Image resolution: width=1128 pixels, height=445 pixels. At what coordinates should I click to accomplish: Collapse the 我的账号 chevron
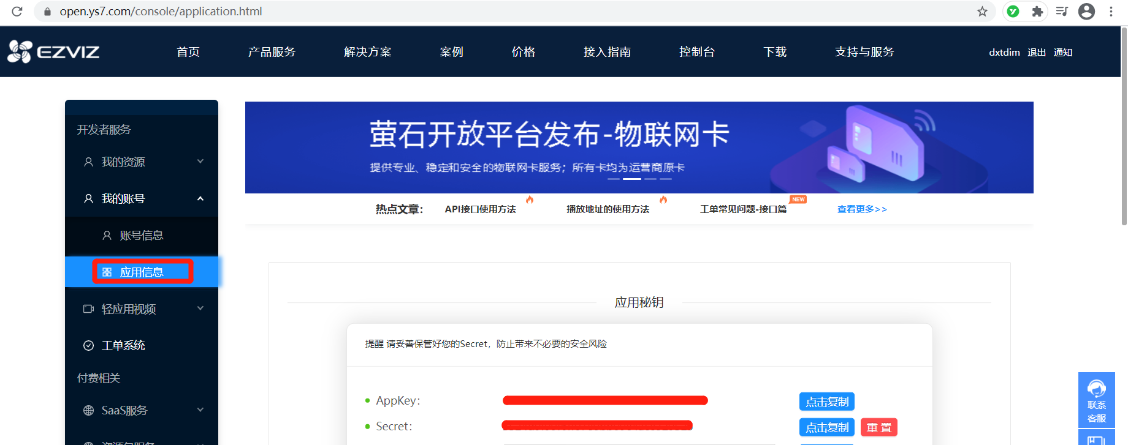pyautogui.click(x=200, y=198)
